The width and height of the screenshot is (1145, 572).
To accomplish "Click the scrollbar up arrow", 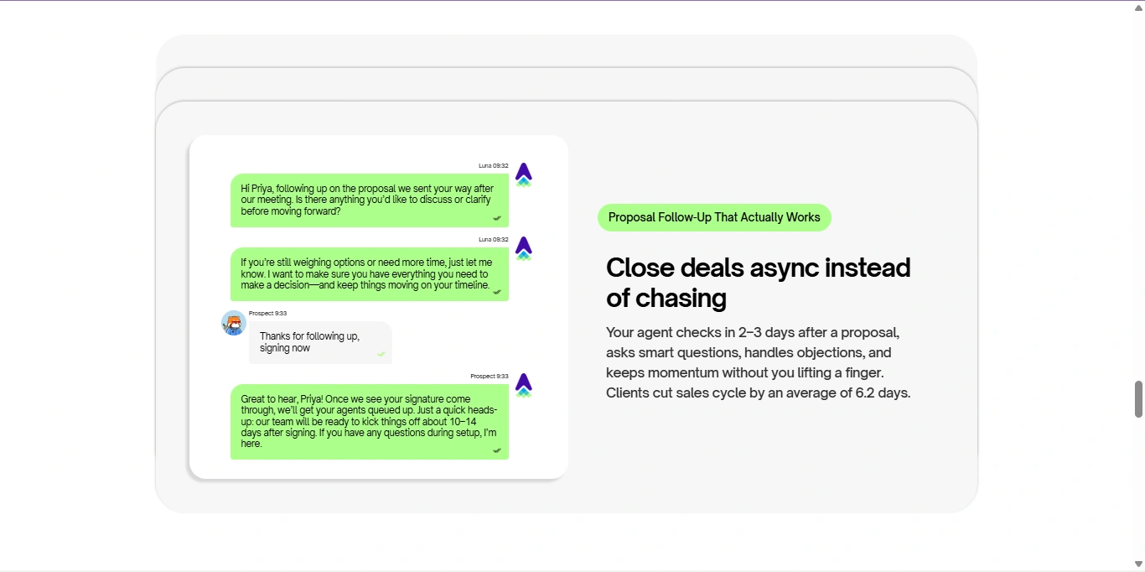I will coord(1138,8).
